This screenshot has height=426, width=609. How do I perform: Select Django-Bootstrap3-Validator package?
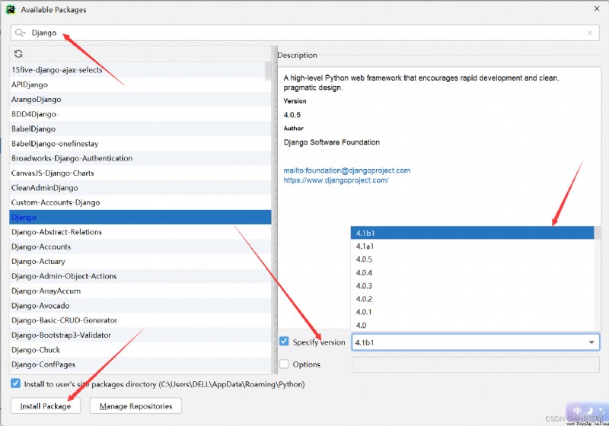[x=140, y=335]
